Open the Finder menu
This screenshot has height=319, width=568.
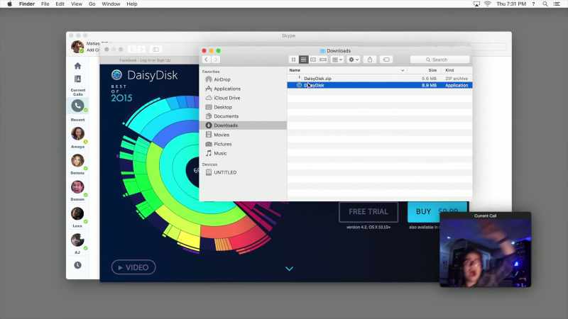click(x=27, y=4)
